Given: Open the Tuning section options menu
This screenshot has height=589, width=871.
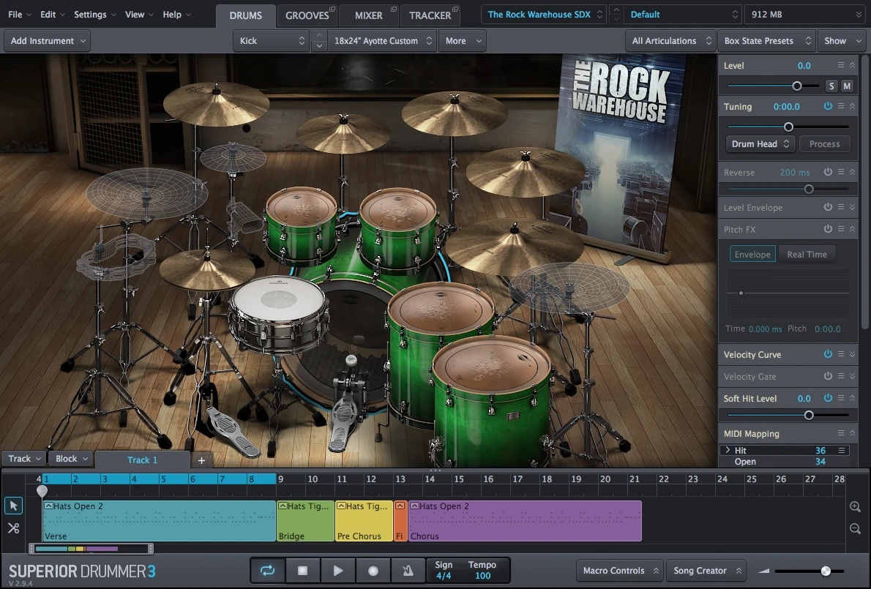Looking at the screenshot, I should (841, 106).
